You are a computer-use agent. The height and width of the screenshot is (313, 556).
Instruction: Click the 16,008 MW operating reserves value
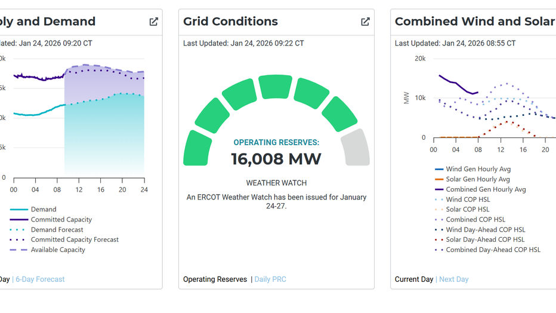click(x=276, y=159)
